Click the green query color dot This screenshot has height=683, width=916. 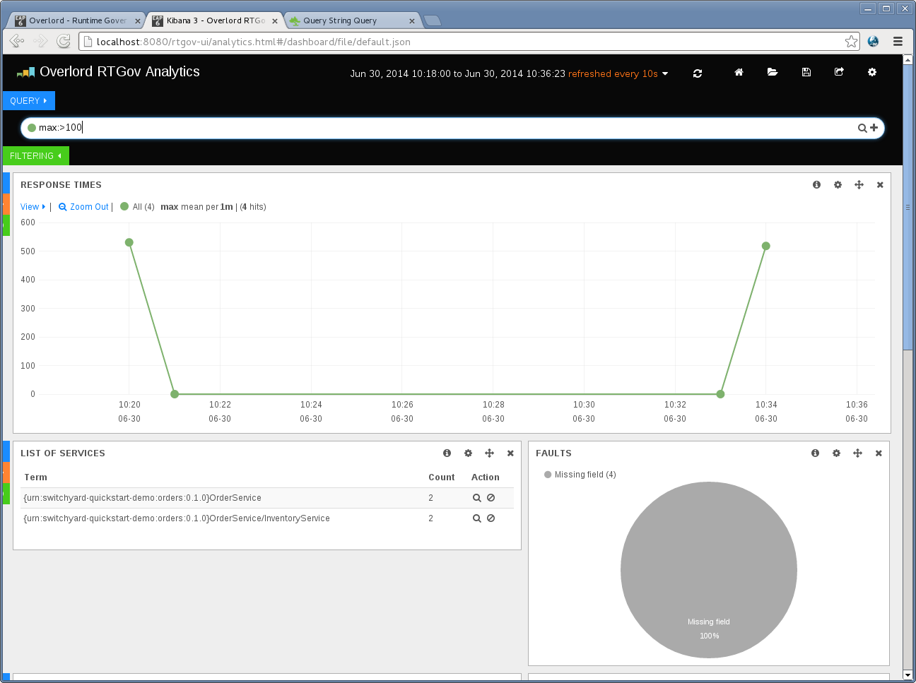click(32, 128)
